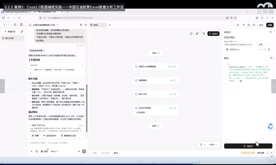Viewport: 276px width, 165px height.
Task: Toggle the sidebar panel layout icon
Action: [x=21, y=25]
